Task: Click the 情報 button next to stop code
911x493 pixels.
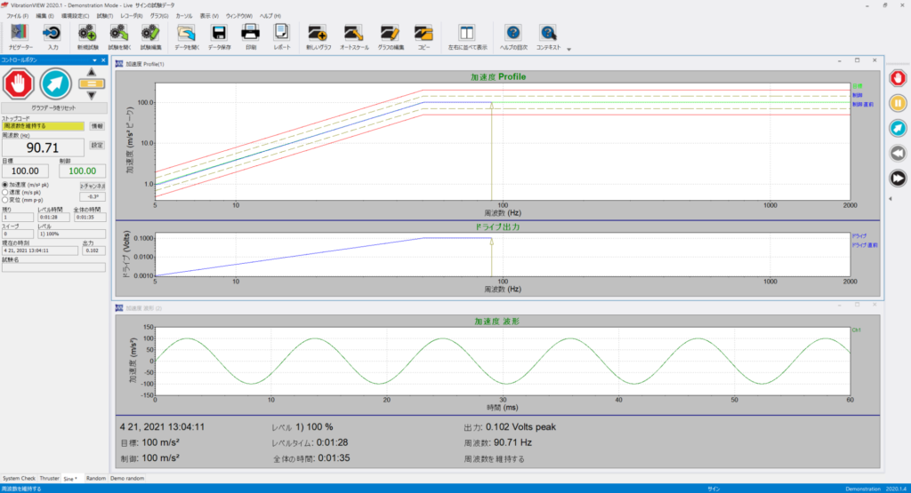Action: click(97, 126)
